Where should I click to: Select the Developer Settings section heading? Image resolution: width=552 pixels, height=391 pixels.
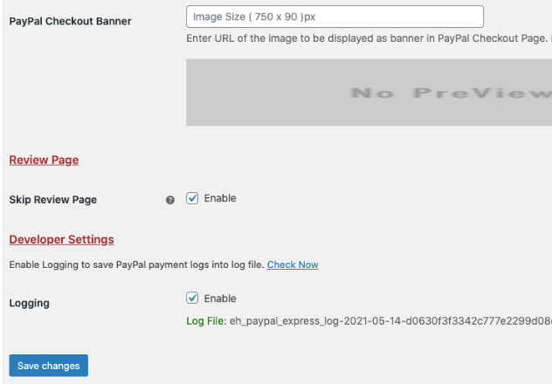(x=61, y=239)
